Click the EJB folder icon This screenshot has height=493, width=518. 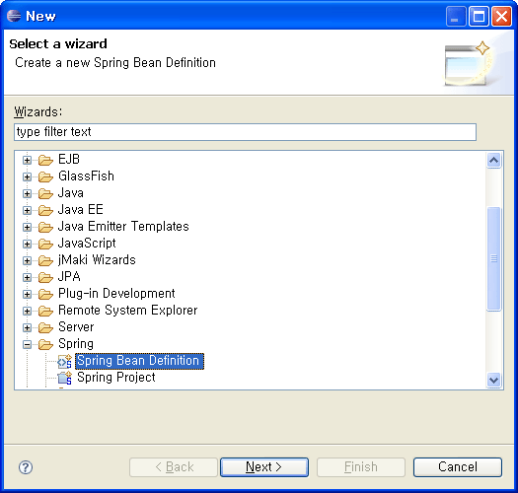tap(45, 160)
